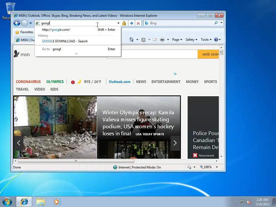276x207 pixels.
Task: Open the Winter Olympics recap headline
Action: point(138,123)
